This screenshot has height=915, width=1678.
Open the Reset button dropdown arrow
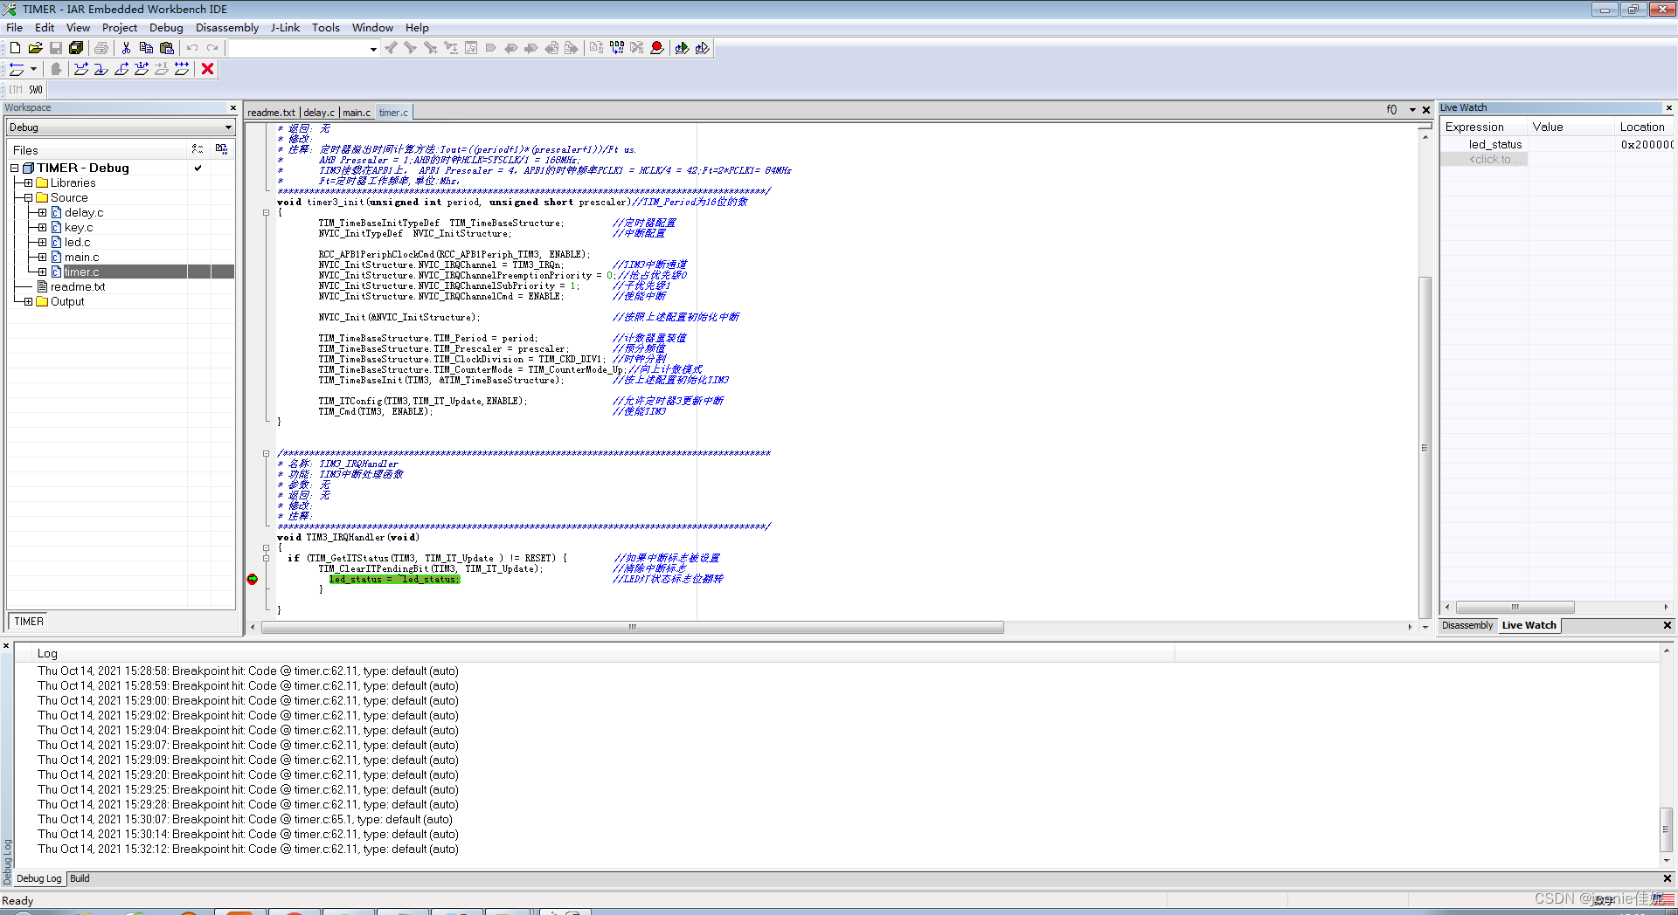click(33, 69)
